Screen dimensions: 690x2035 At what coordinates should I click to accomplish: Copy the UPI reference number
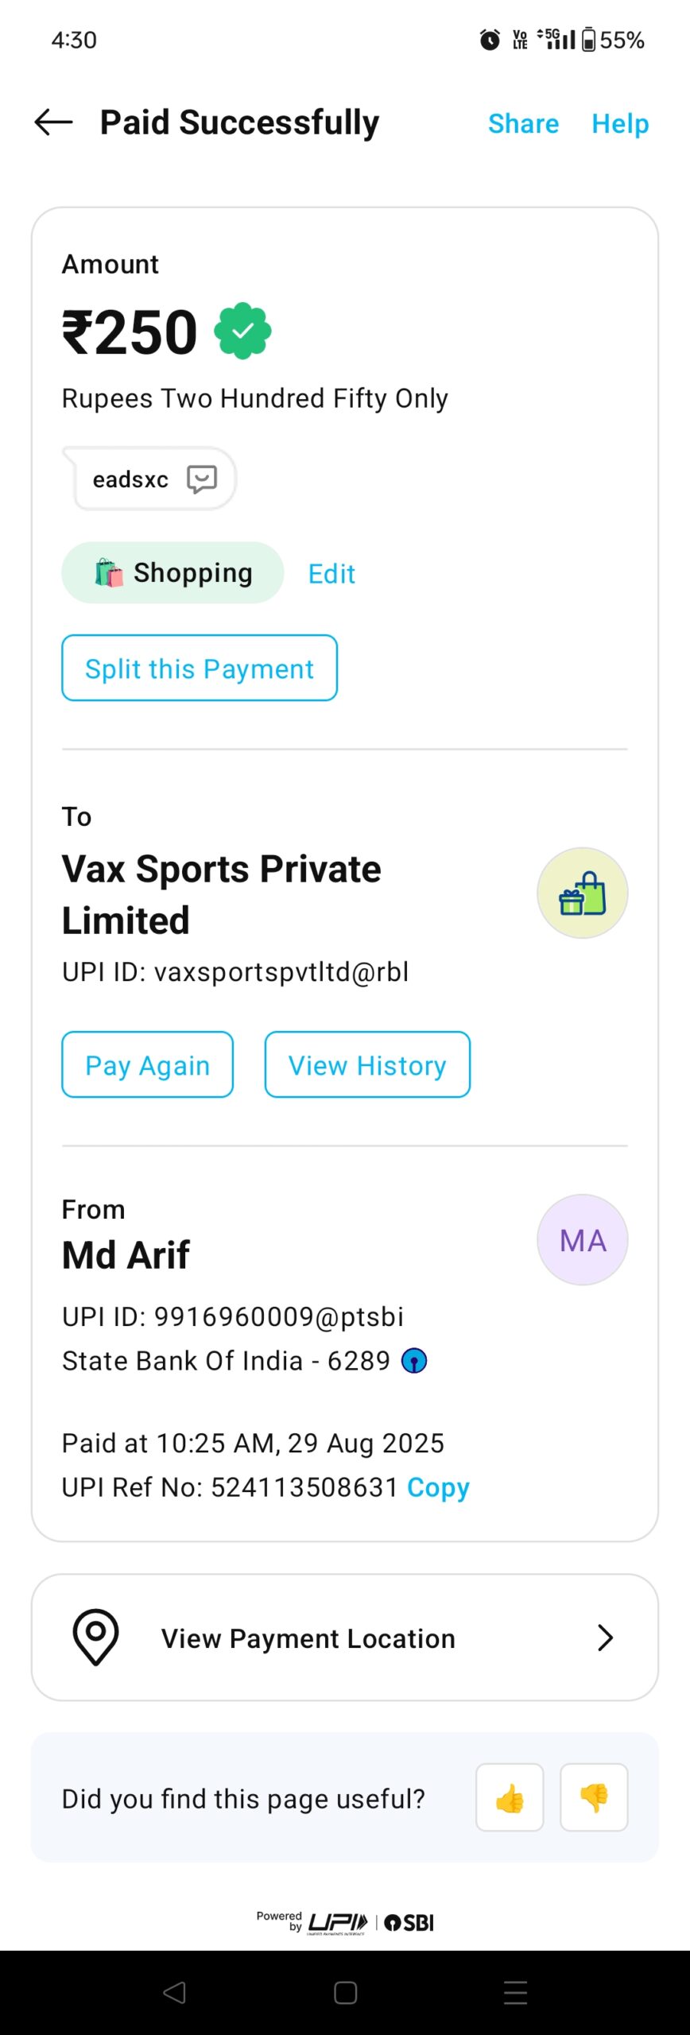coord(438,1487)
